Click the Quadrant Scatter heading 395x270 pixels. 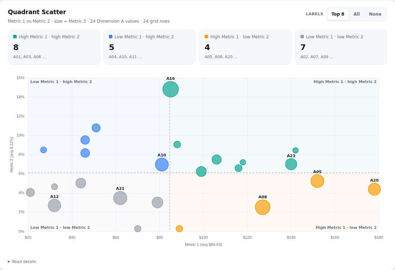[37, 12]
